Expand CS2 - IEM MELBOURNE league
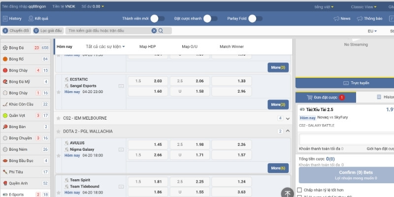Image resolution: width=394 pixels, height=197 pixels. tap(288, 118)
